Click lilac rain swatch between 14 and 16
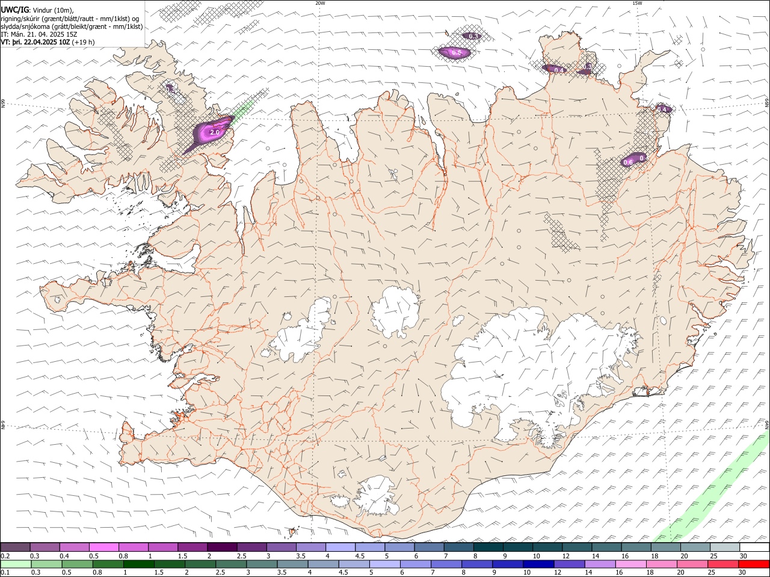The image size is (770, 577). tap(599, 564)
